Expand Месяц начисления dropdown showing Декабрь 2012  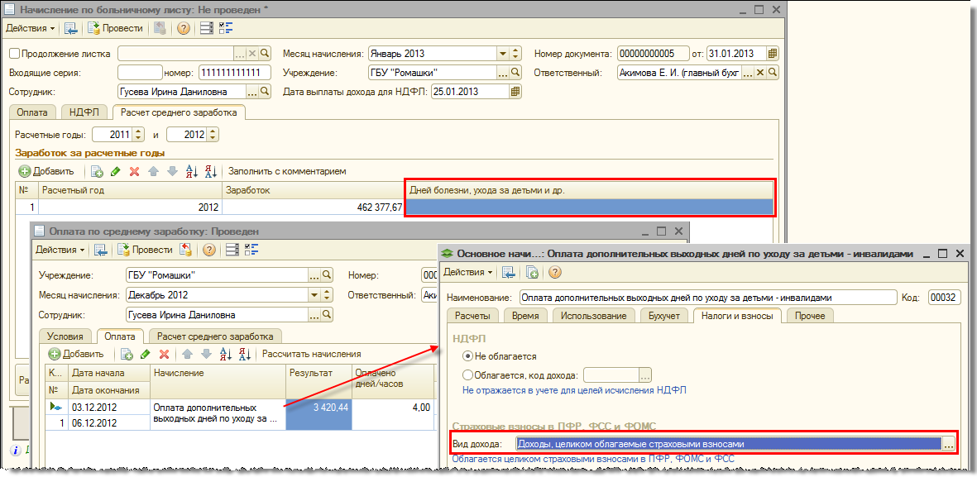314,295
